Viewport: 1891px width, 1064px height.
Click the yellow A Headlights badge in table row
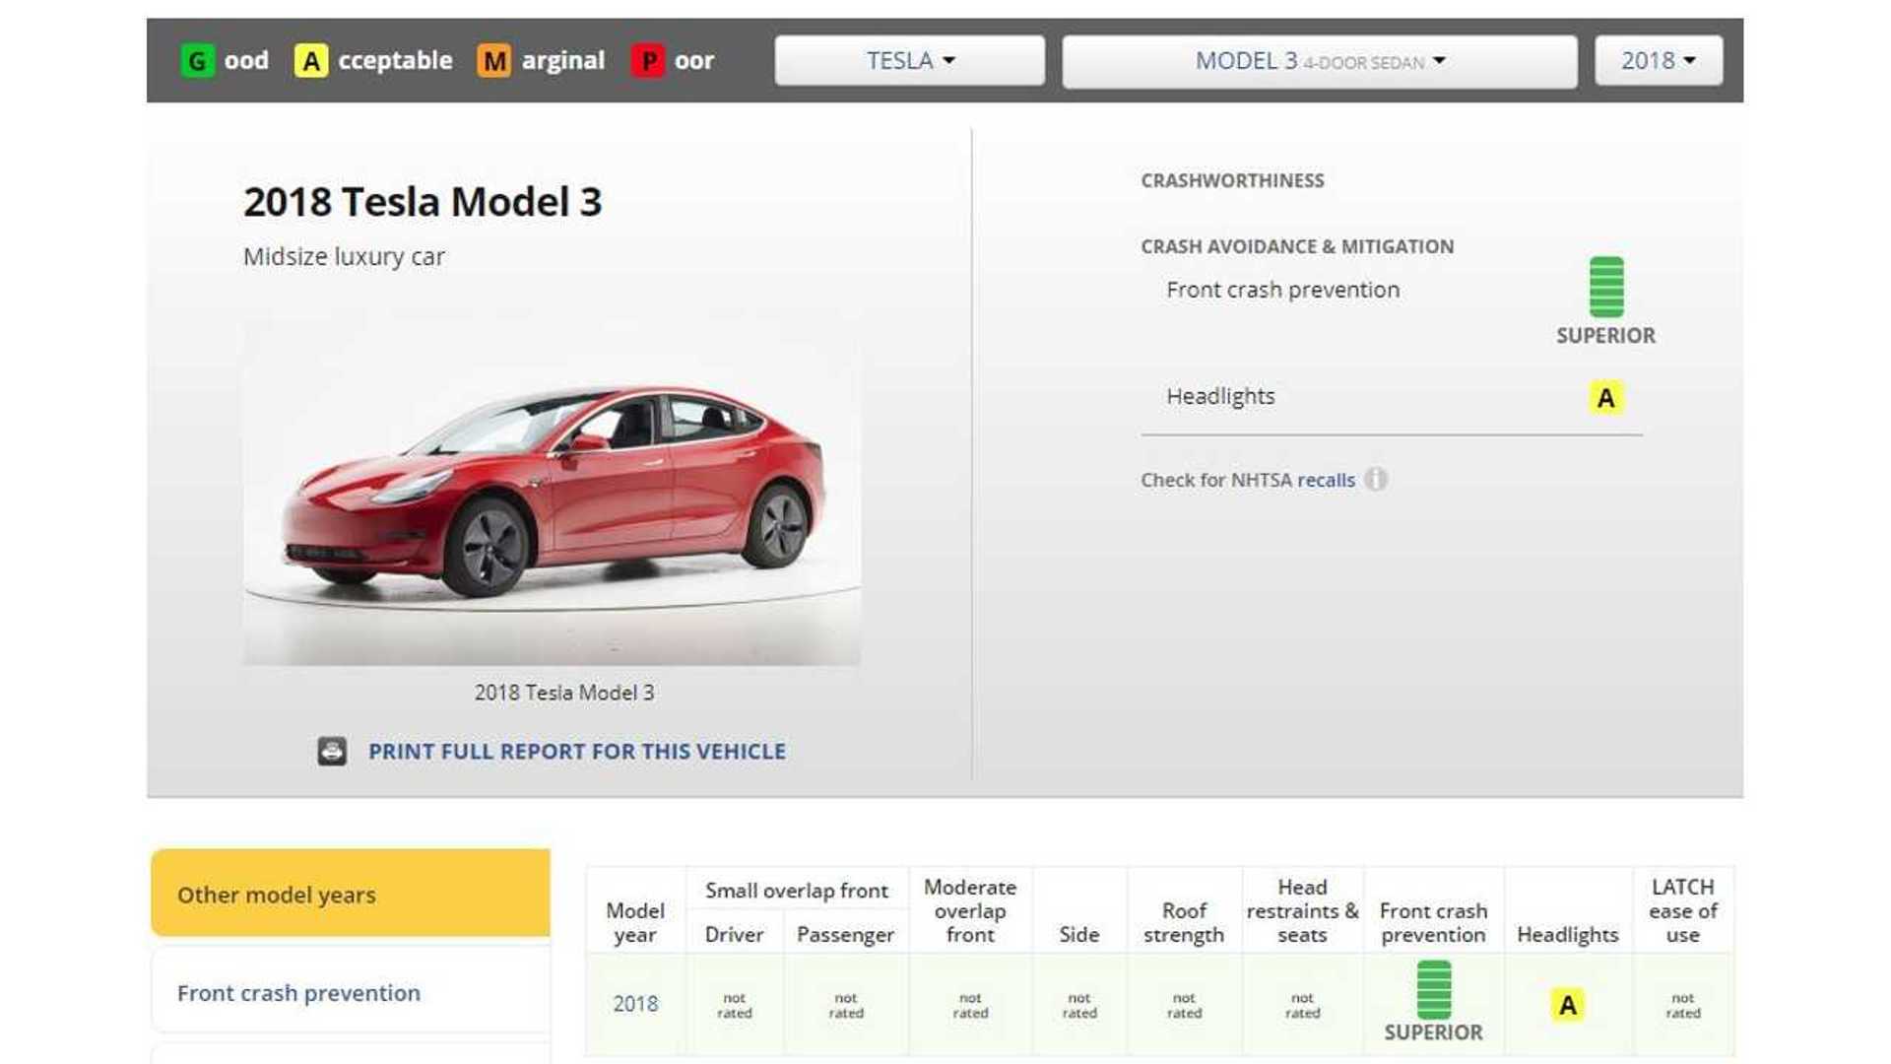(1568, 1005)
